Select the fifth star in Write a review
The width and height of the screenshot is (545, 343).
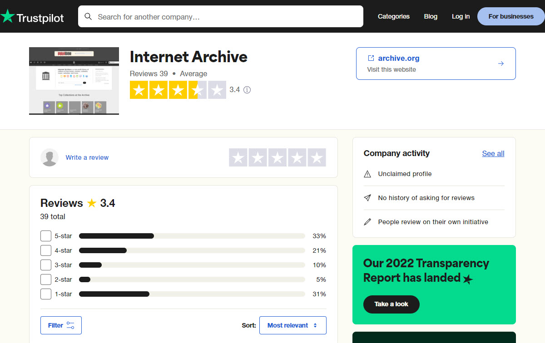coord(317,157)
